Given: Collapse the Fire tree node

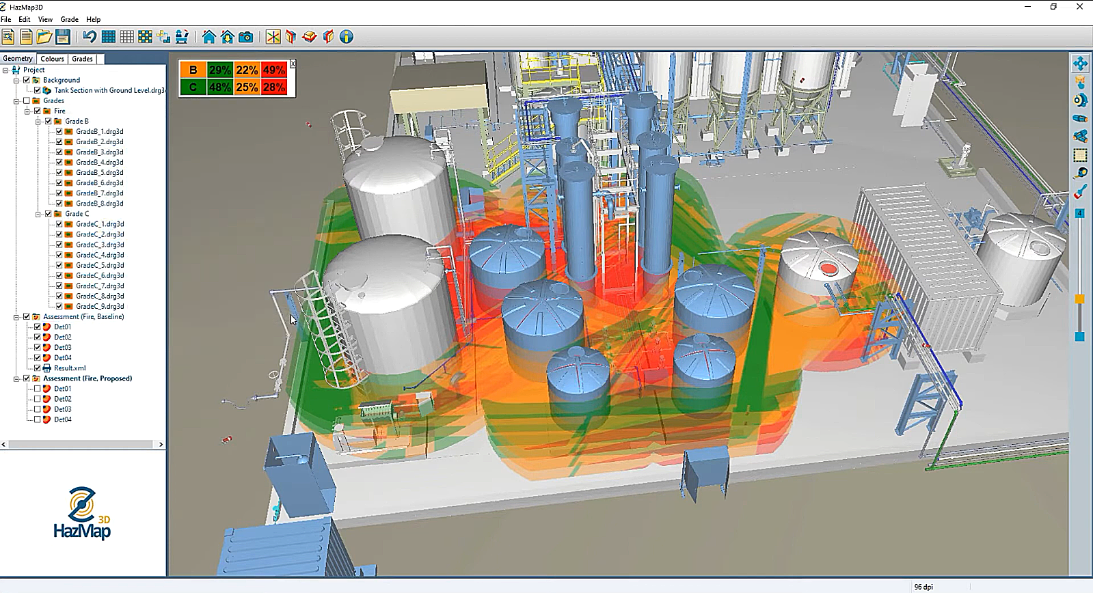Looking at the screenshot, I should (27, 111).
